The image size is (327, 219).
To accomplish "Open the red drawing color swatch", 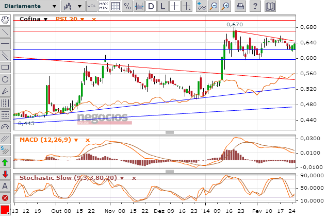I will (x=5, y=210).
